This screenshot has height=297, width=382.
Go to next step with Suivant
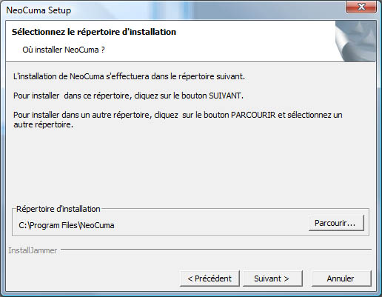coord(272,278)
